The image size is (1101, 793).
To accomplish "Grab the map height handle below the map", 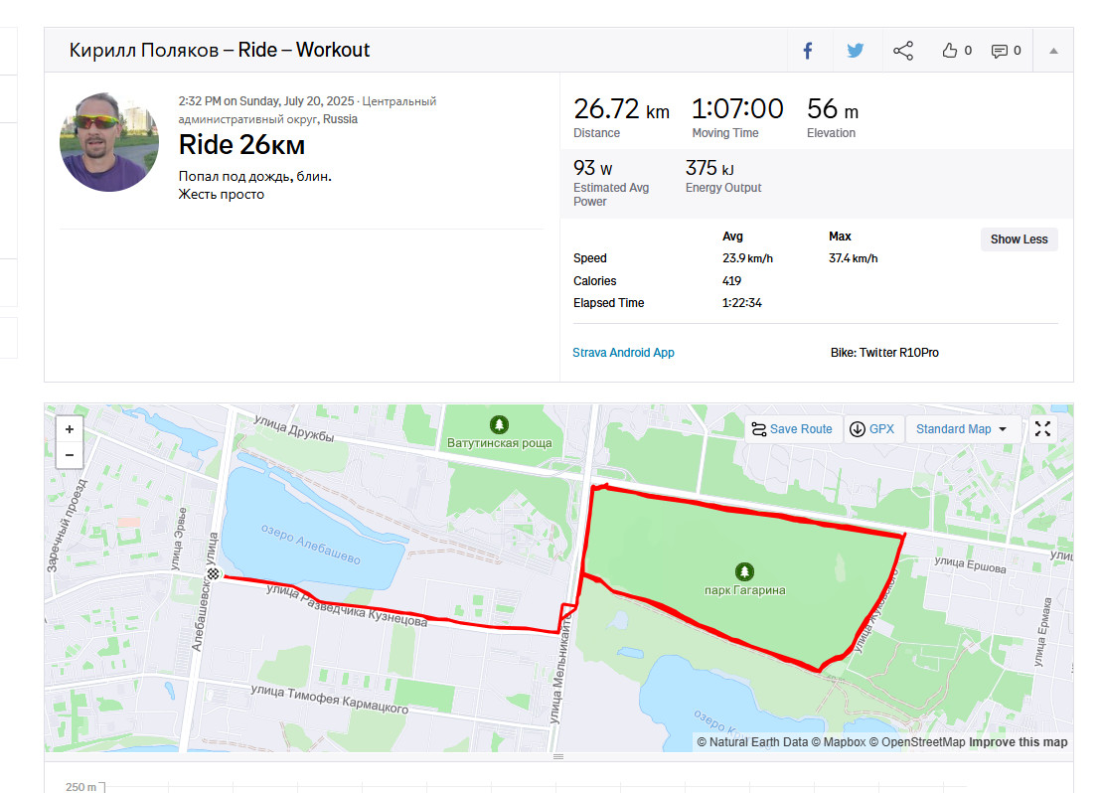I will click(558, 756).
